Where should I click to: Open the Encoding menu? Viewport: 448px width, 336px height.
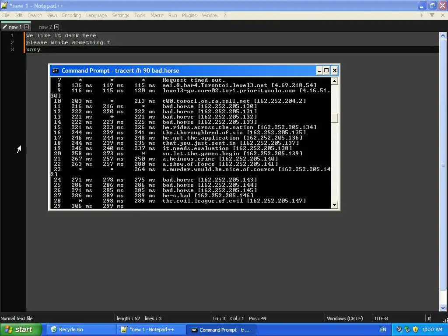click(71, 15)
